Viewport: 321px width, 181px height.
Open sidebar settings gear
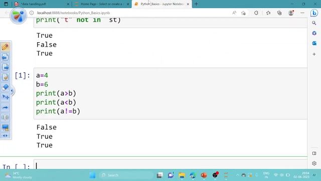(314, 163)
